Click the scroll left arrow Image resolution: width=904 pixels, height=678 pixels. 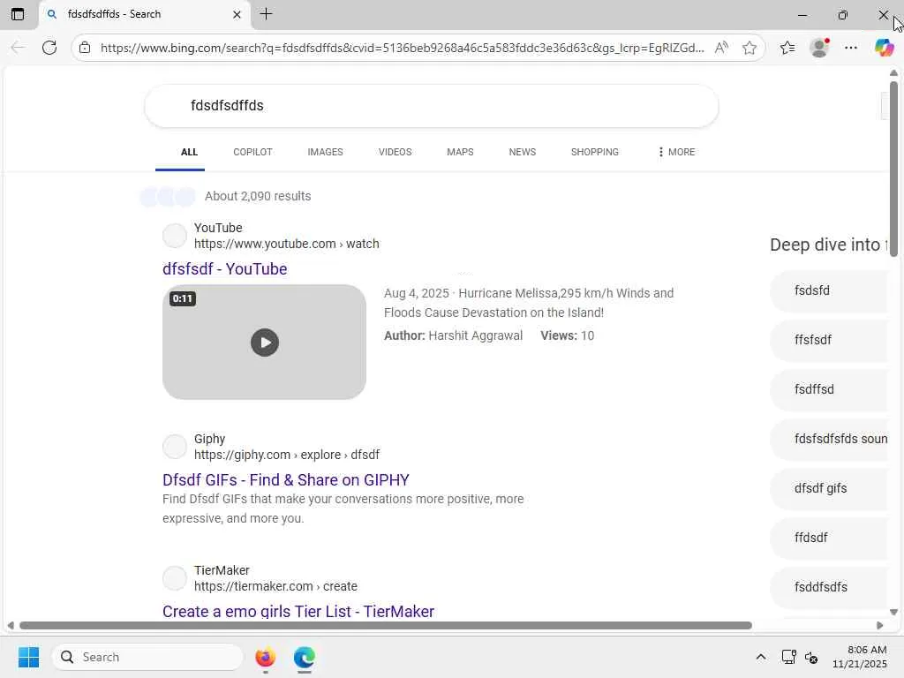click(x=11, y=626)
